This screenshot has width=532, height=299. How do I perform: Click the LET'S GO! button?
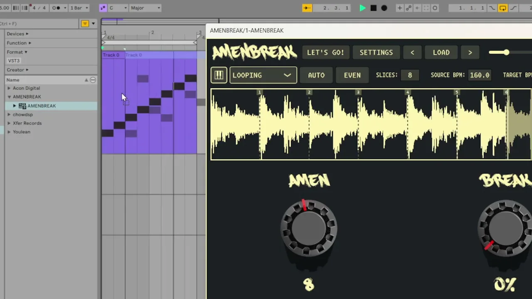point(325,52)
